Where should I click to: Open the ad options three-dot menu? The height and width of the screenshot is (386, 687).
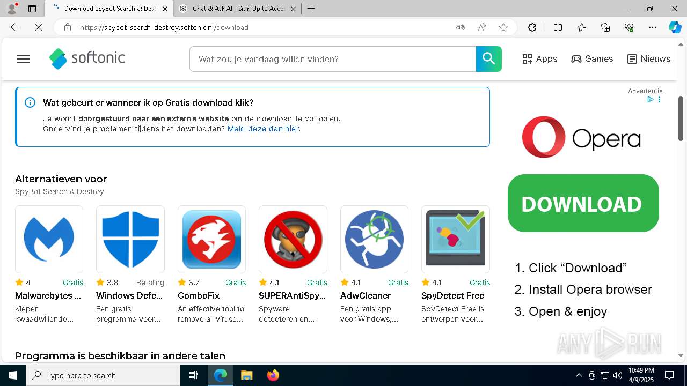coord(659,100)
